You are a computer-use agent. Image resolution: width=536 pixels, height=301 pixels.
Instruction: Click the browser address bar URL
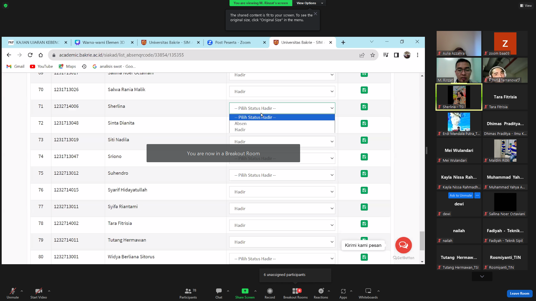tap(121, 55)
